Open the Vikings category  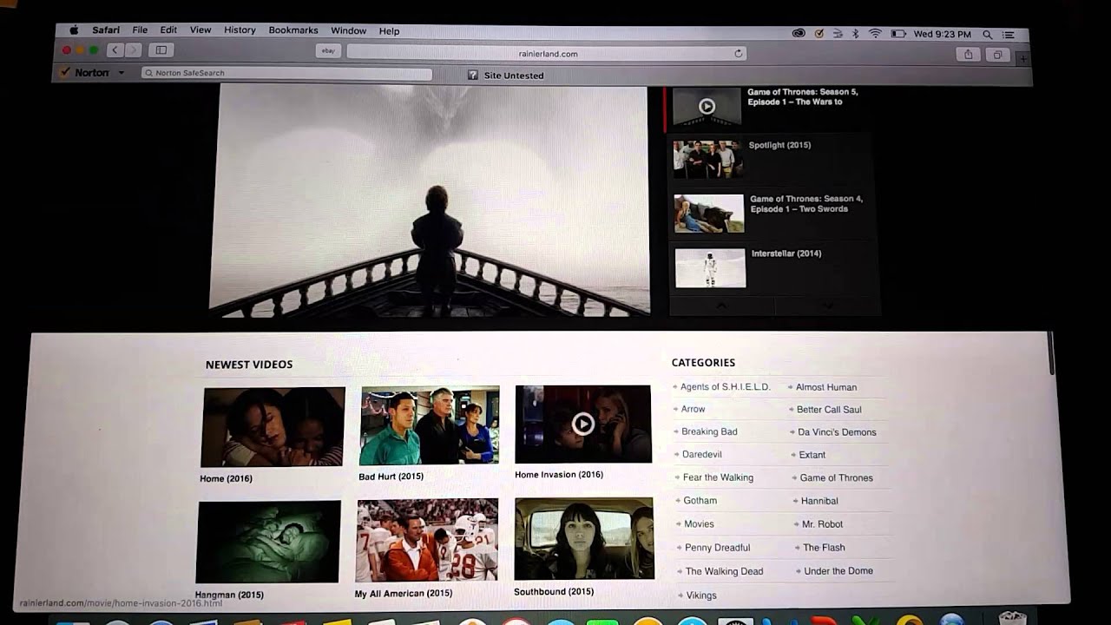pos(701,595)
